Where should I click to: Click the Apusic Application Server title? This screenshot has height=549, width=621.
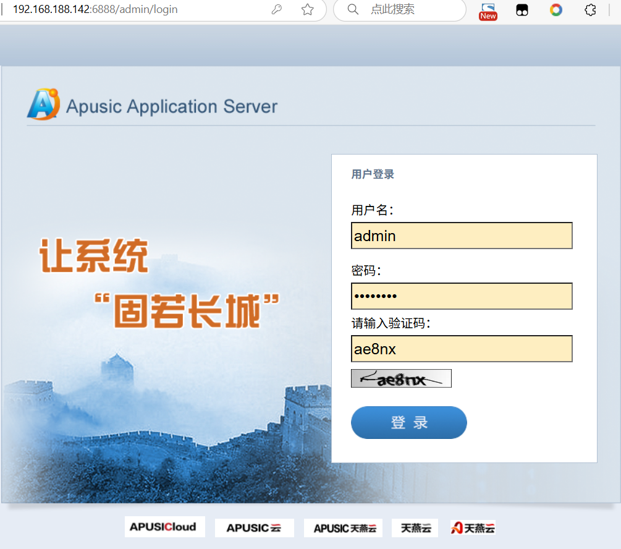(x=172, y=106)
